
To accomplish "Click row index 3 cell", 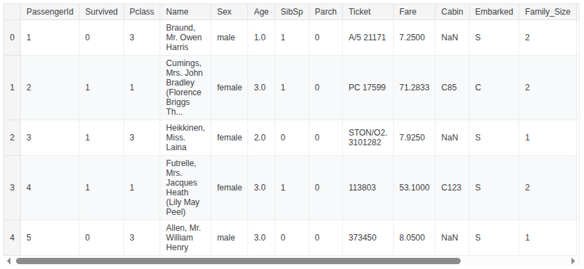I will (x=13, y=188).
